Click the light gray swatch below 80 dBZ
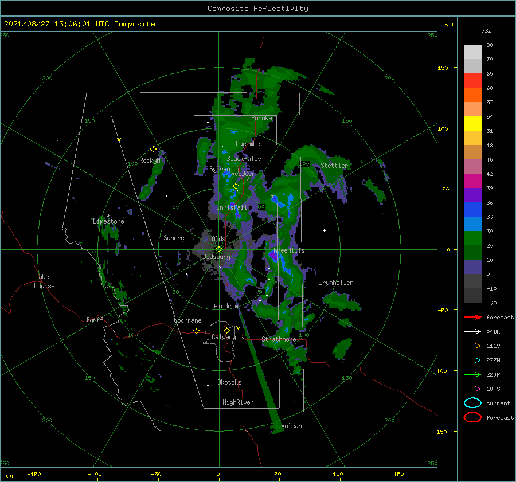This screenshot has height=482, width=516. [472, 52]
